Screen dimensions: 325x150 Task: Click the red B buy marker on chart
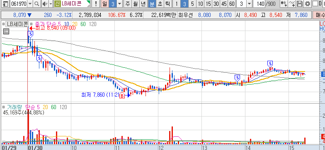click(x=122, y=96)
